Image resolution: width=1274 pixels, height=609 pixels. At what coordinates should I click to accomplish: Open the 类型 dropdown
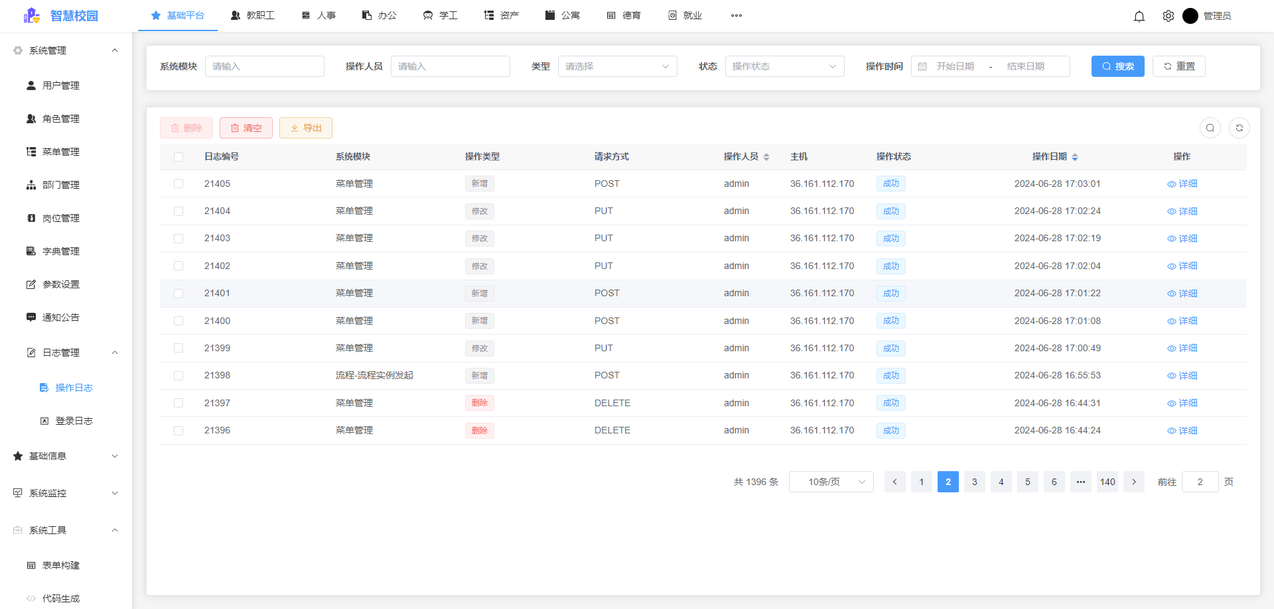(x=617, y=66)
